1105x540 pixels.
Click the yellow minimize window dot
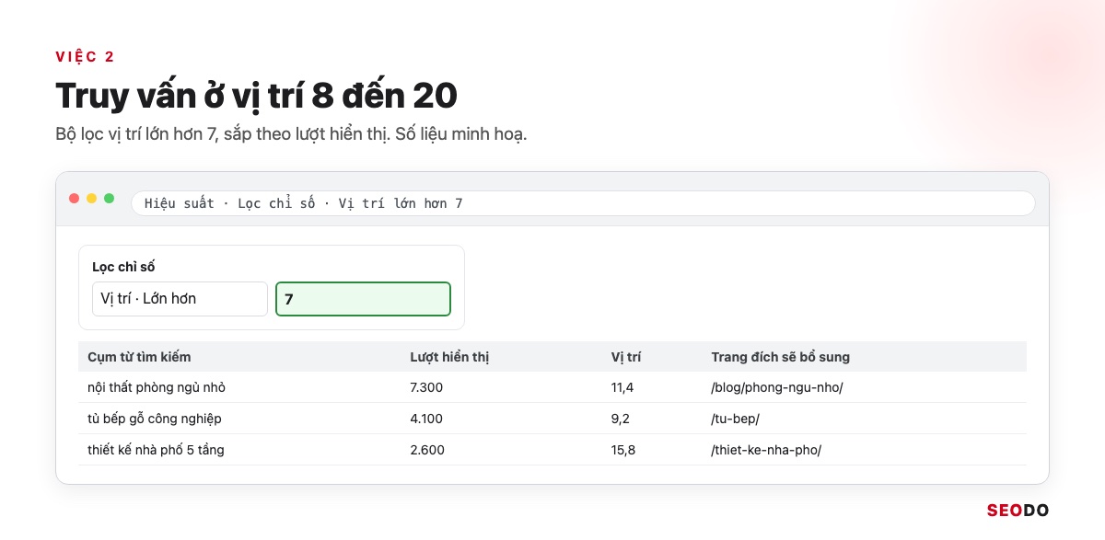click(x=92, y=199)
